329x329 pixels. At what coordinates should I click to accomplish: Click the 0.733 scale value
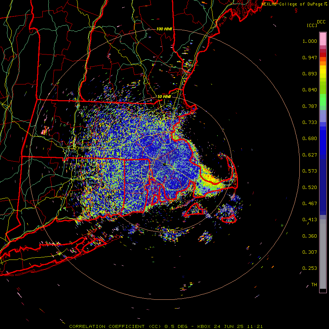click(x=310, y=122)
